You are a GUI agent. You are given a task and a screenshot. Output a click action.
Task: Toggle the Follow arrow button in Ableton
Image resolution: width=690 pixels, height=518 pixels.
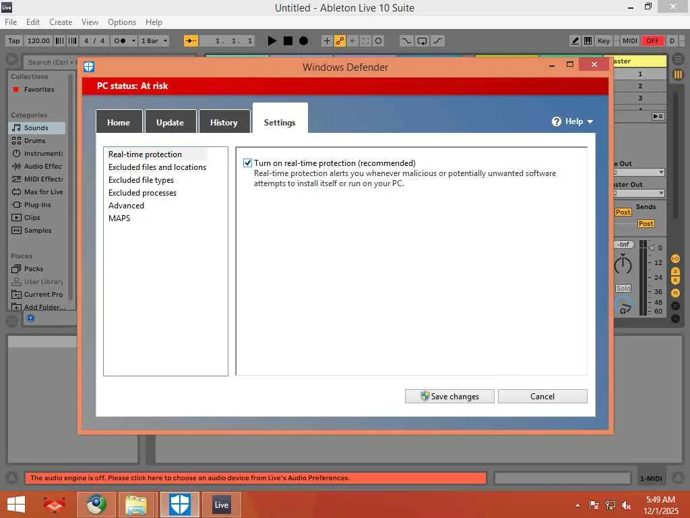tap(191, 41)
